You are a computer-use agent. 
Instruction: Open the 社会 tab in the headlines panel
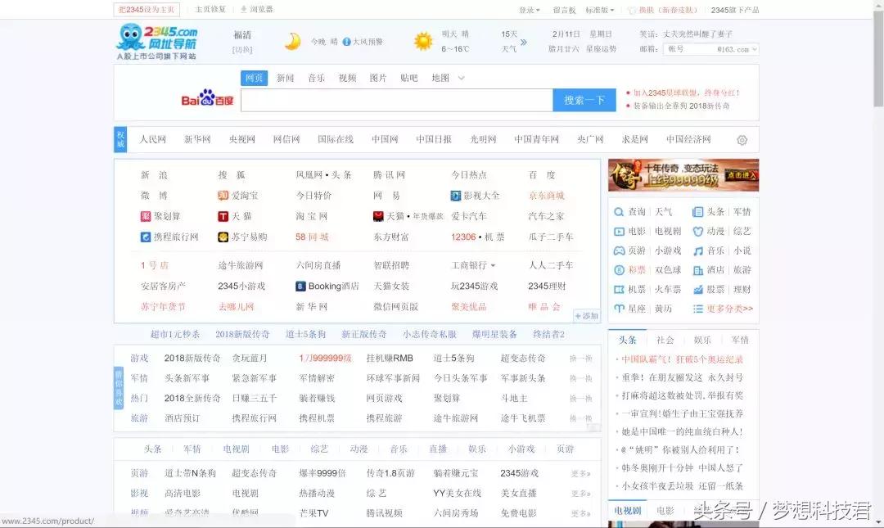[664, 338]
